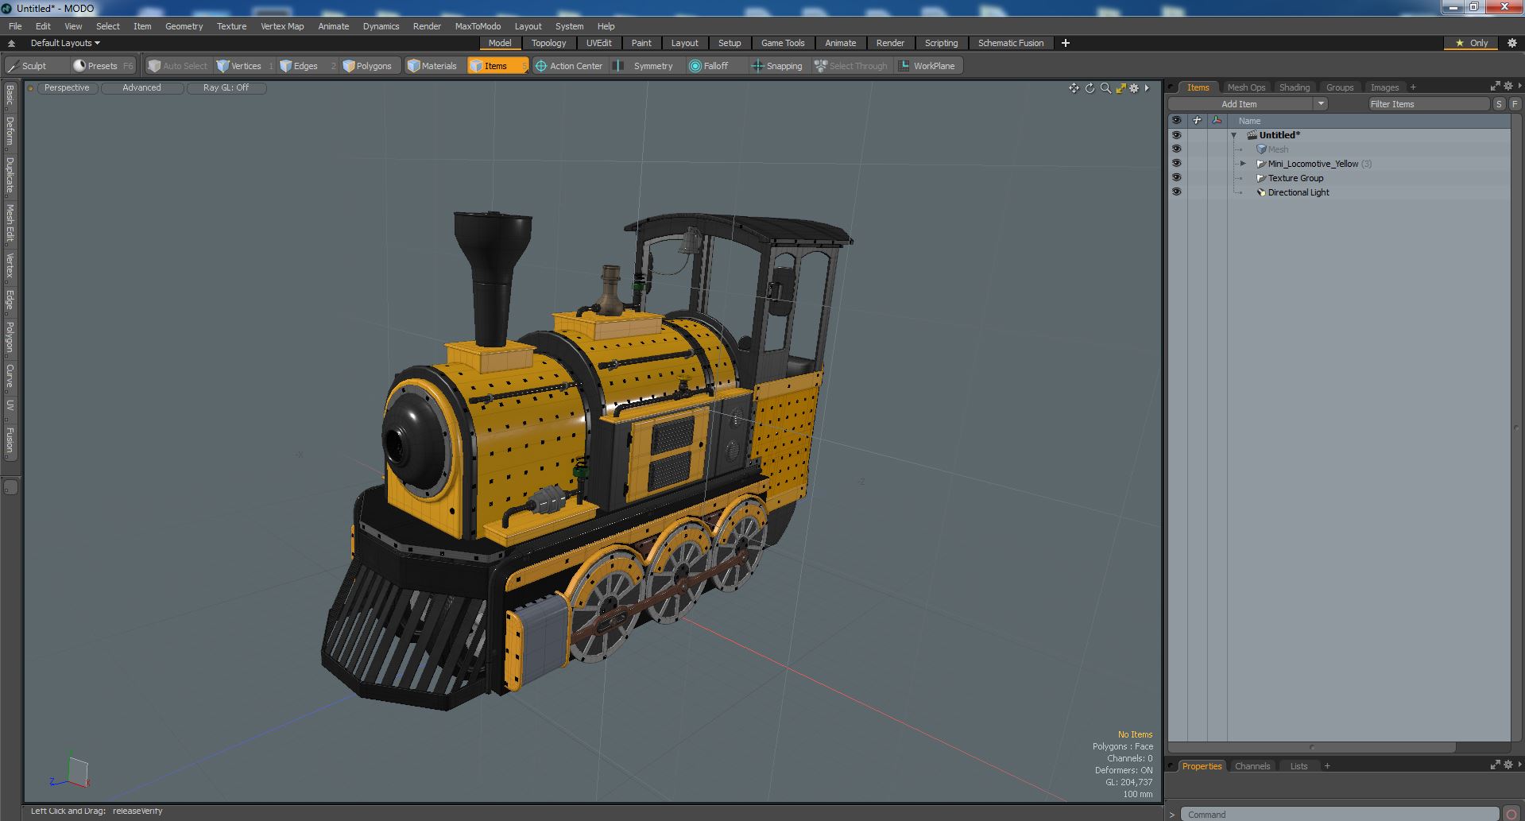Collapse the Untitled scene tree
1525x821 pixels.
[1234, 135]
